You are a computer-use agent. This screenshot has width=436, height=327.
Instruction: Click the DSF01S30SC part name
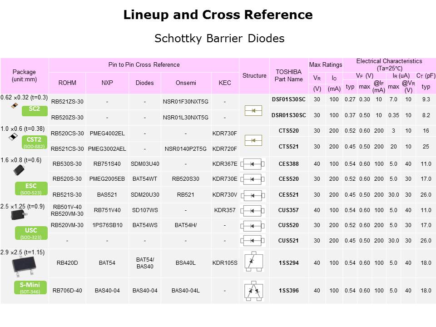click(288, 99)
